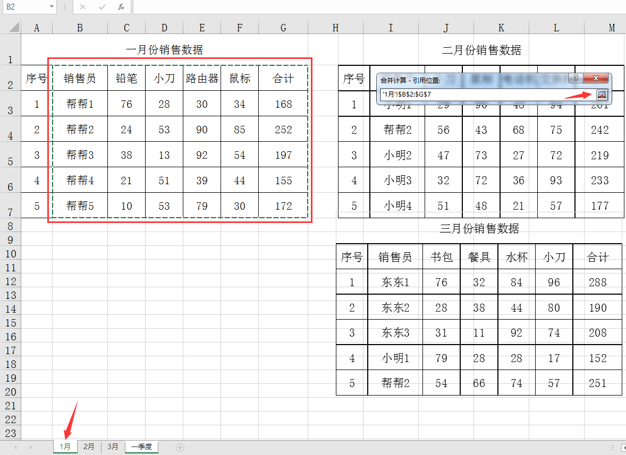Select the cell 小明4
Image resolution: width=626 pixels, height=455 pixels.
397,206
